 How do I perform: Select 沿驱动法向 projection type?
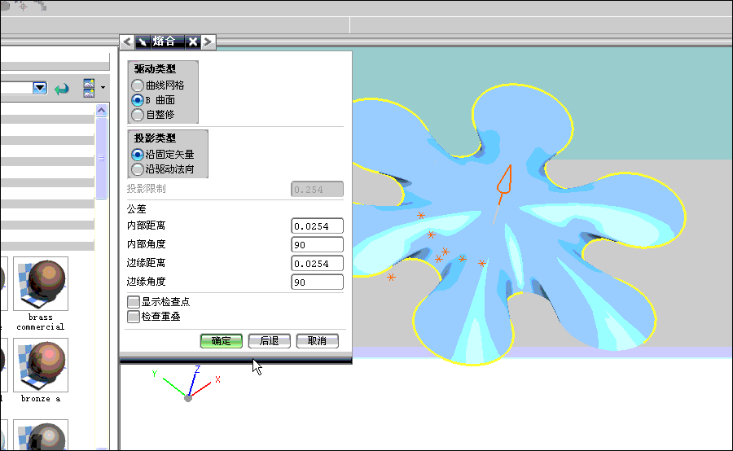tap(163, 169)
